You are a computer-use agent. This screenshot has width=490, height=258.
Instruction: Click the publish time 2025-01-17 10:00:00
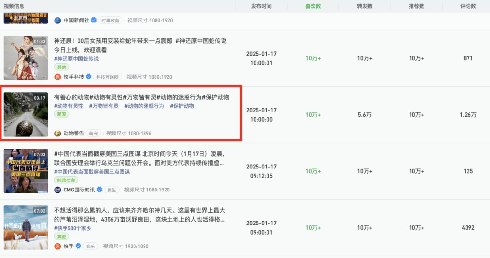coord(261,115)
